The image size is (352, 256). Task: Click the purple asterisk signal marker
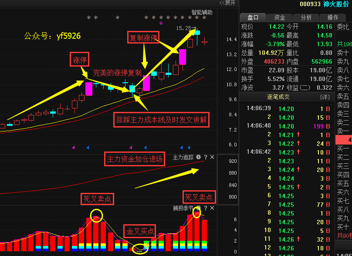click(161, 24)
